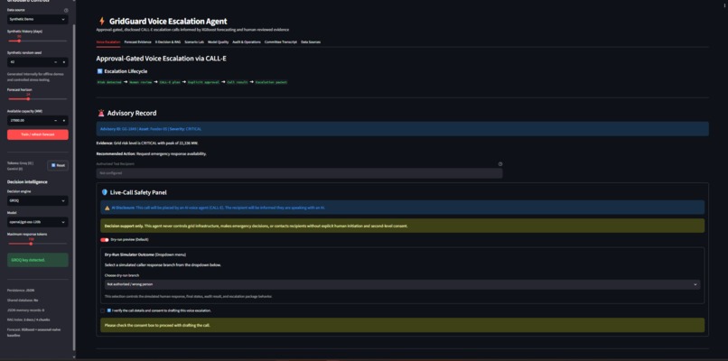
Task: Click the Synthetic random seed number field
Action: [x=29, y=61]
